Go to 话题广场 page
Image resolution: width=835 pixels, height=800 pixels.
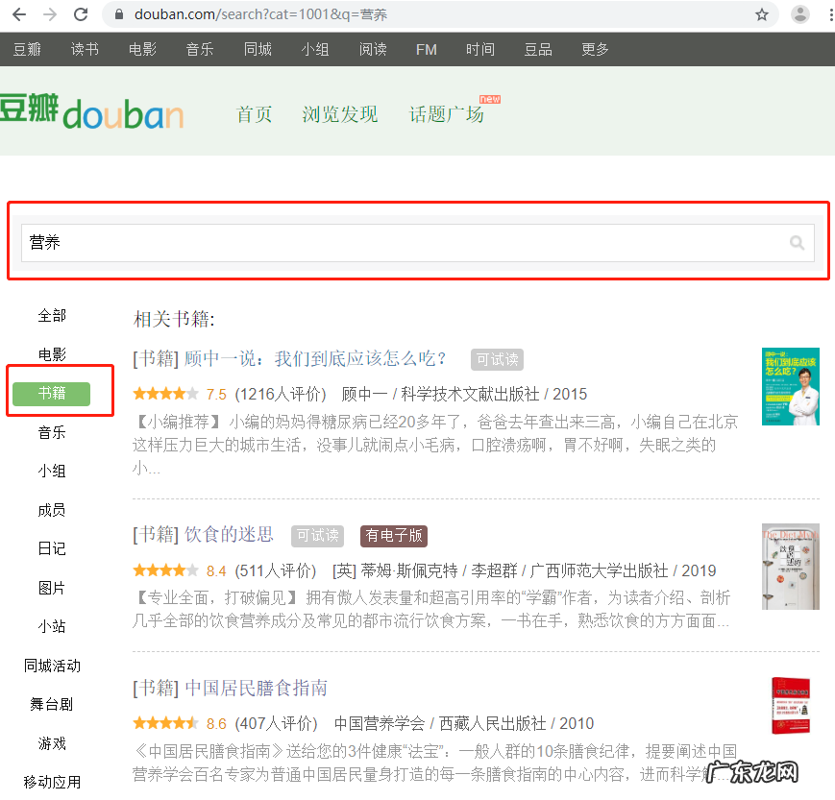(x=447, y=114)
